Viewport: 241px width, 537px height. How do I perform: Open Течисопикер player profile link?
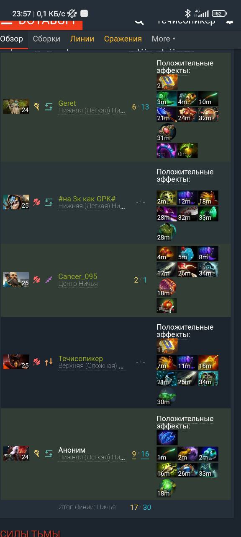(81, 359)
